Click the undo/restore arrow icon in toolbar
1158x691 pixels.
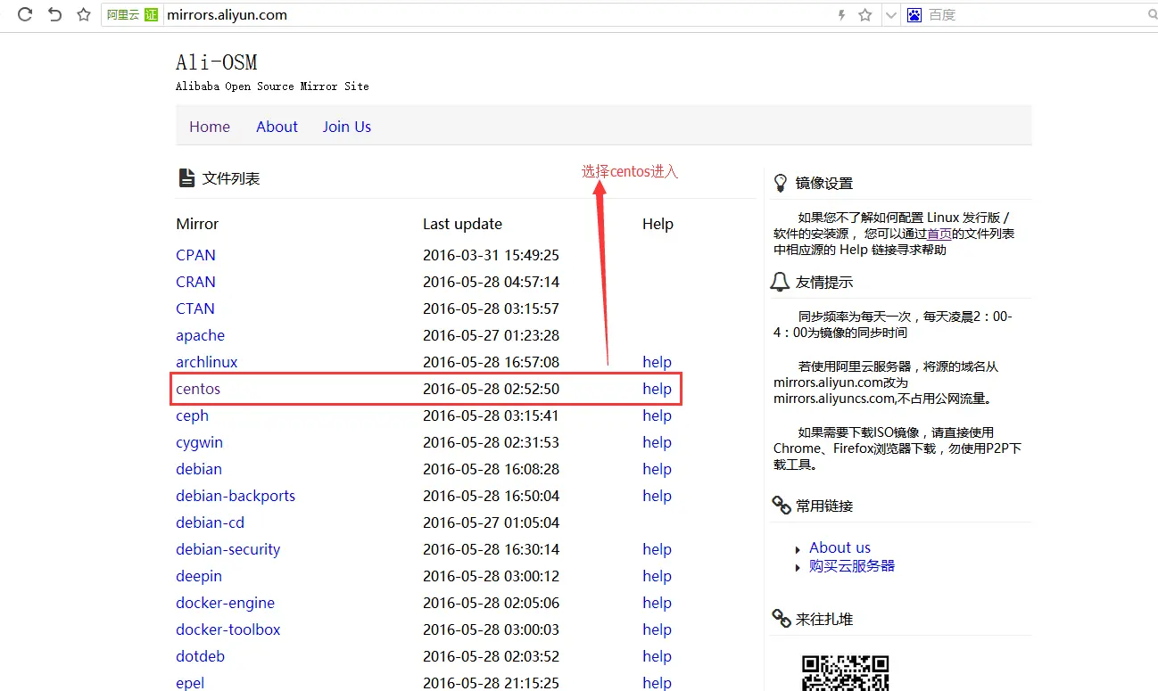(x=54, y=14)
